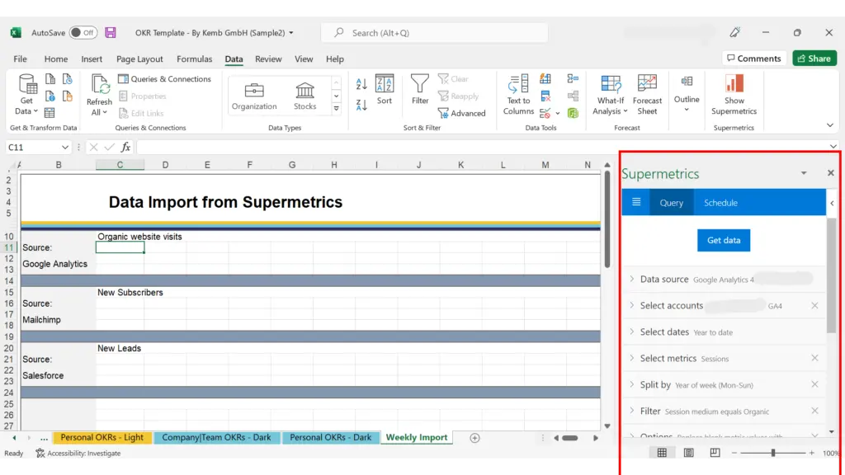
Task: Remove the Session medium filter
Action: click(x=814, y=411)
